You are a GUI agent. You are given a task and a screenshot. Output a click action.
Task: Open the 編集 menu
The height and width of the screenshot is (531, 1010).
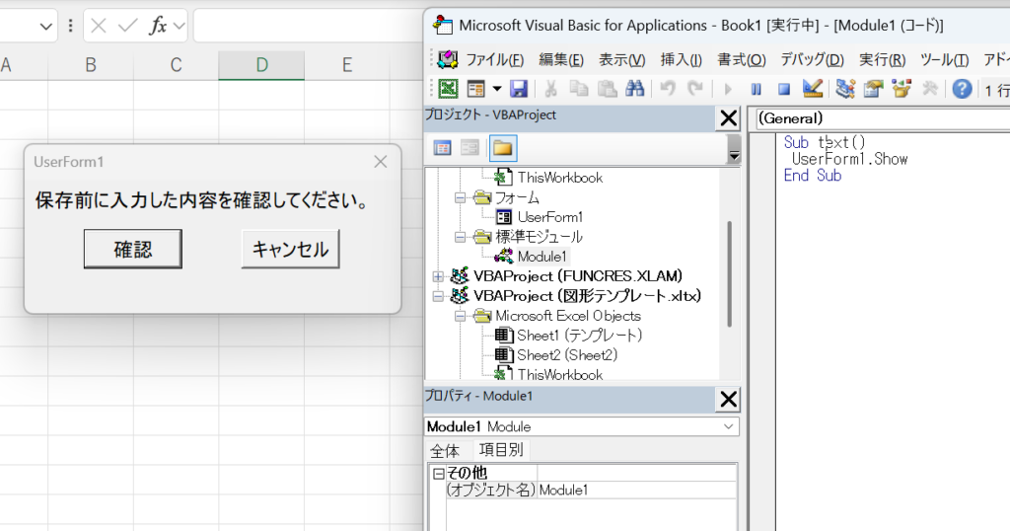tap(561, 60)
